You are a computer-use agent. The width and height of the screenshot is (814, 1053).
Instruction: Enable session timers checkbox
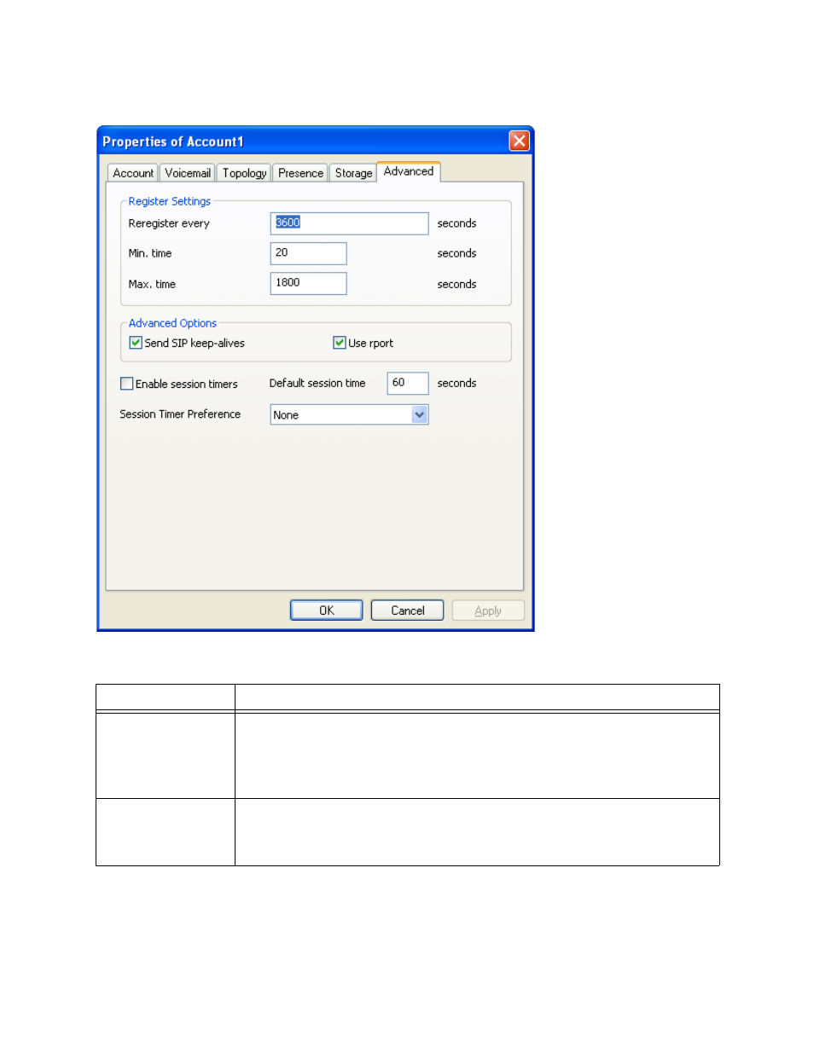click(x=127, y=384)
